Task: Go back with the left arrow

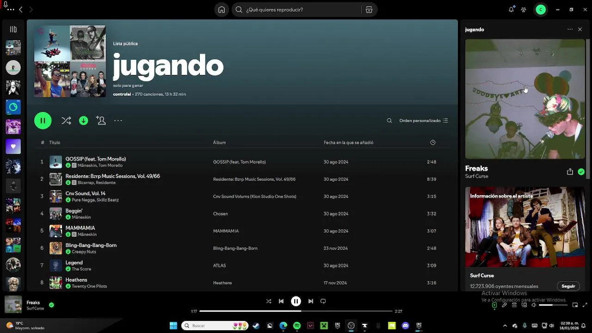Action: 20,9
